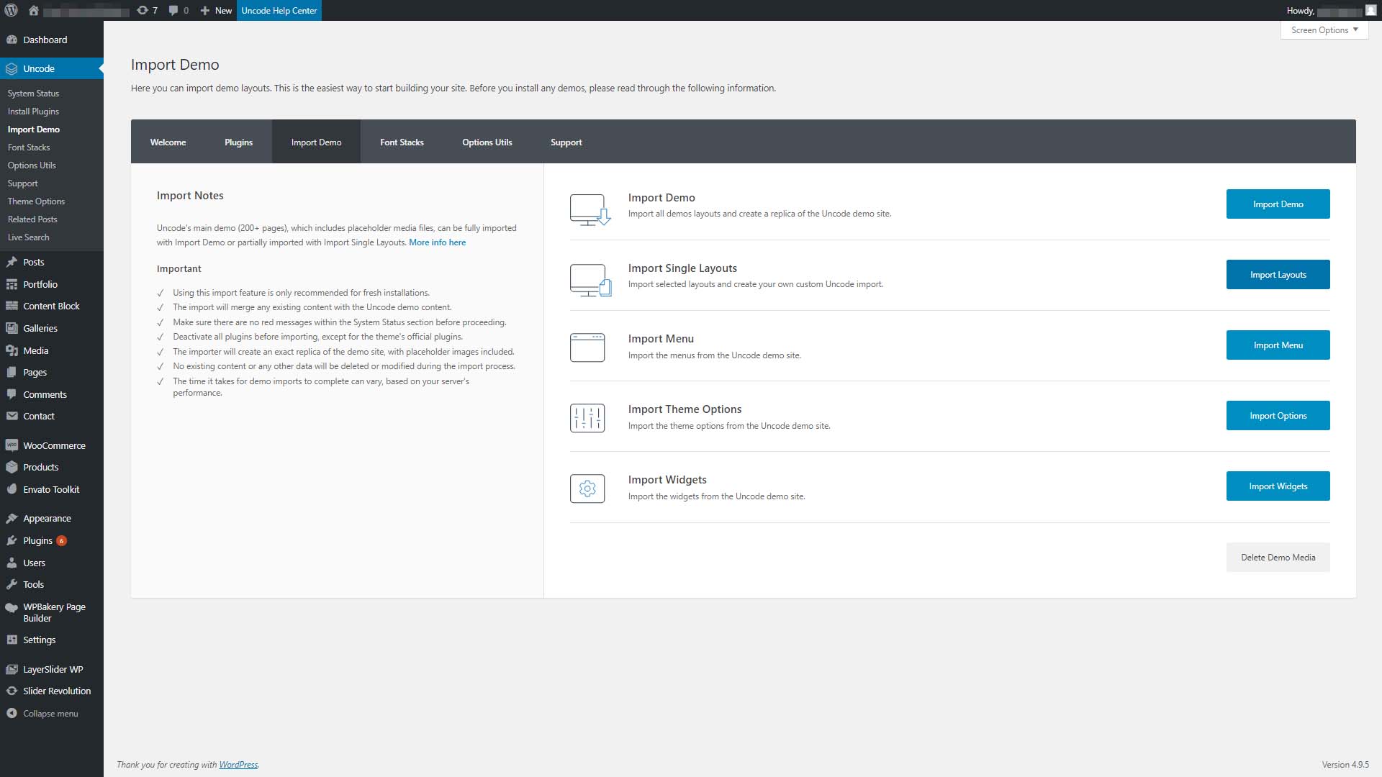Switch to the Plugins tab
1382x777 pixels.
(238, 142)
